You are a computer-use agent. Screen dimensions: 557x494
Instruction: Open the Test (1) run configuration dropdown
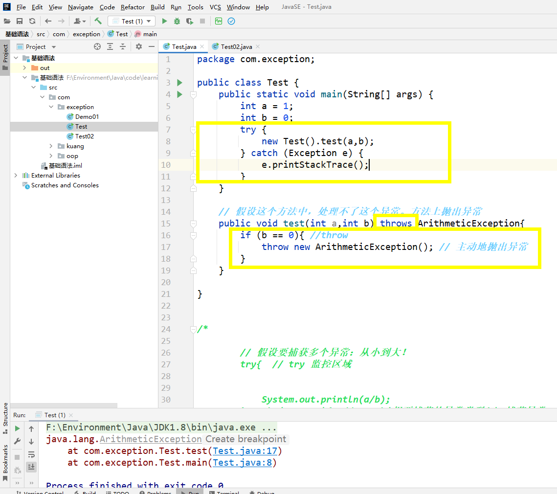132,21
